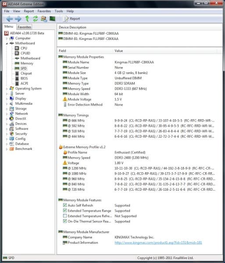The height and width of the screenshot is (263, 225).
Task: Open the Tools menu
Action: [x=59, y=11]
